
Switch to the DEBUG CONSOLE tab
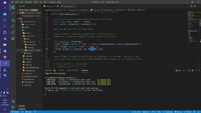click(x=73, y=70)
